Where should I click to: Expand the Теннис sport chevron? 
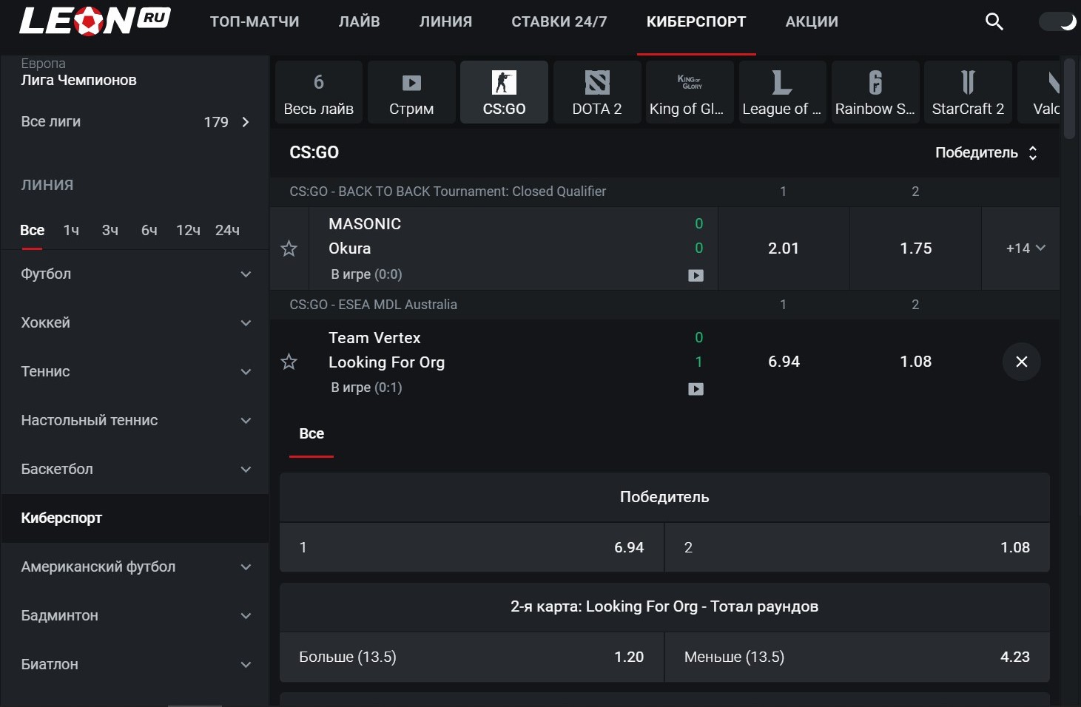click(246, 372)
